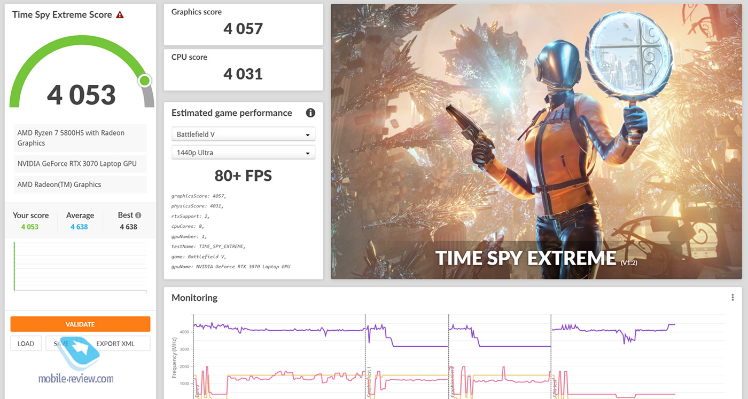
Task: Click the green Your score value 4 053
Action: pyautogui.click(x=30, y=227)
